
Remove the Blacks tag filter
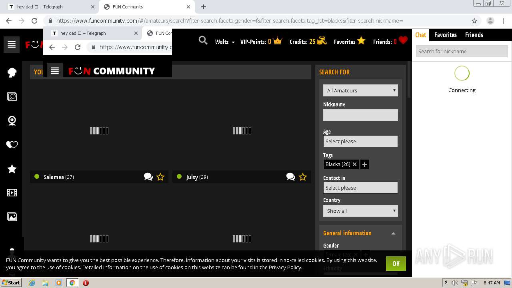pos(354,164)
